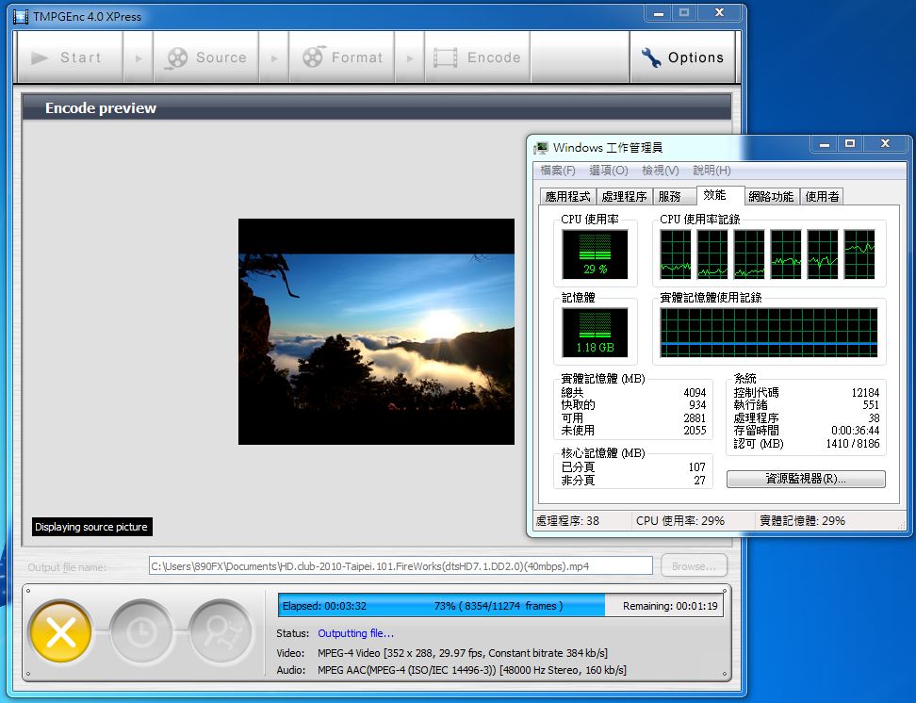
Task: Open the Options wrench button
Action: coord(682,57)
